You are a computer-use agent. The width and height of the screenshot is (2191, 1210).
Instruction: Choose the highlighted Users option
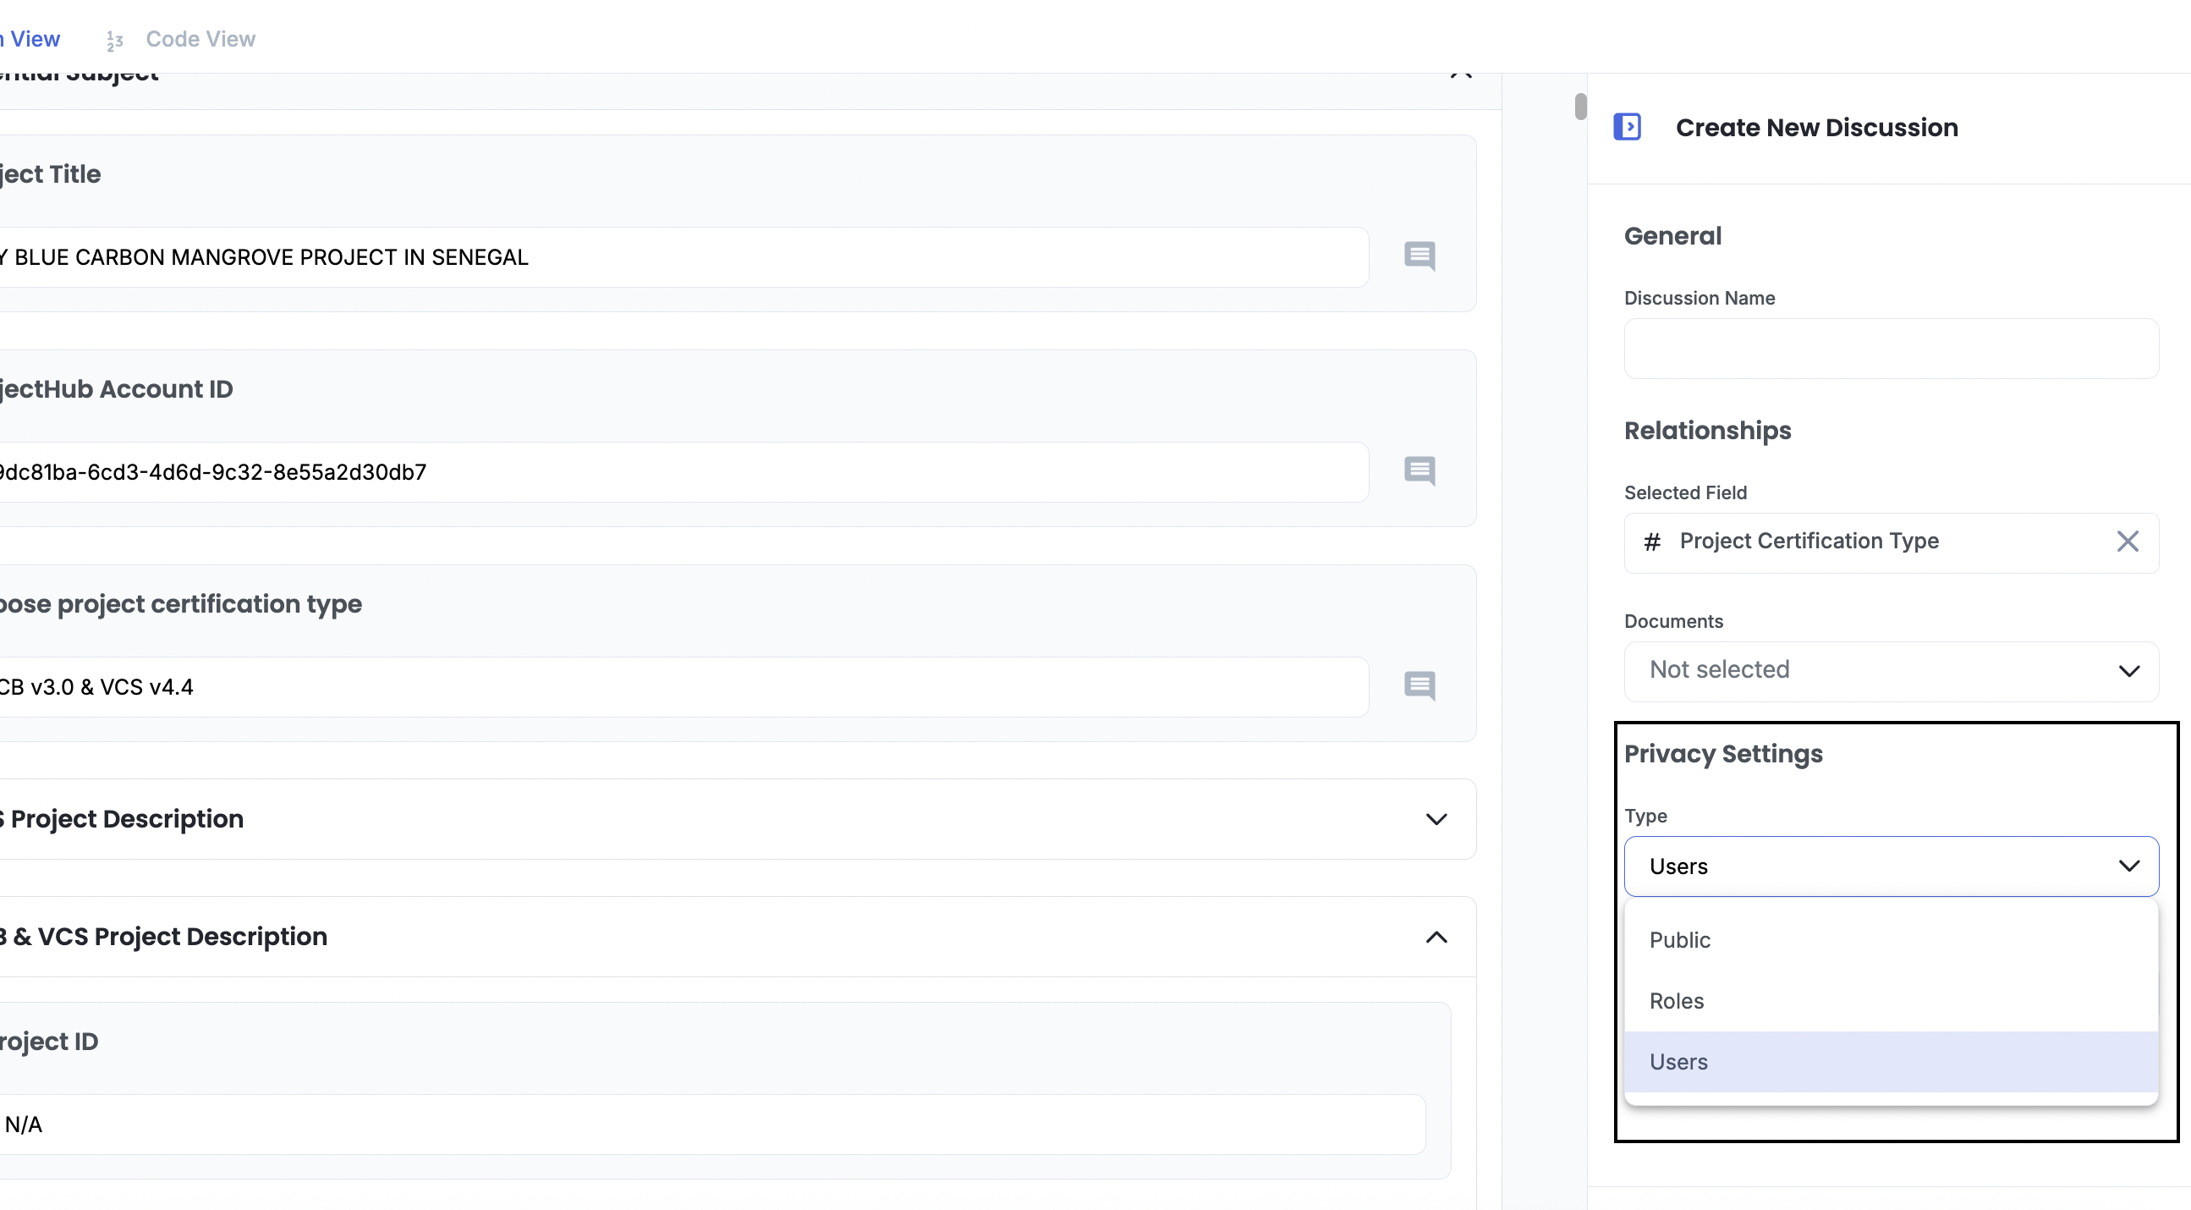point(1678,1062)
